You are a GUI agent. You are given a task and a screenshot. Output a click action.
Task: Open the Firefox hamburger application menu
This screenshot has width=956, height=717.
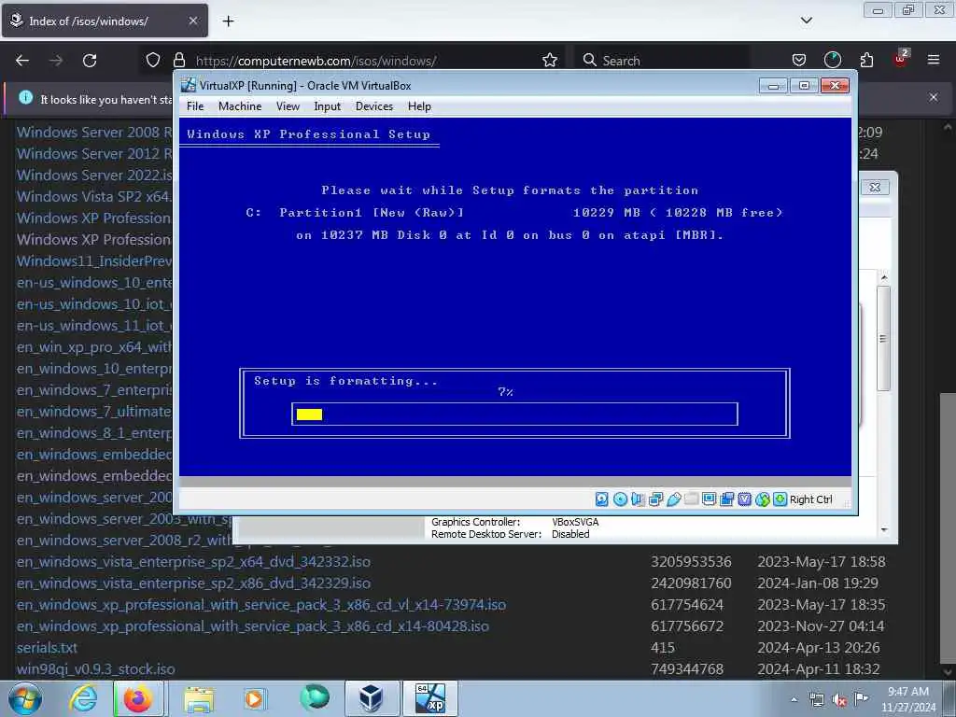click(x=934, y=61)
